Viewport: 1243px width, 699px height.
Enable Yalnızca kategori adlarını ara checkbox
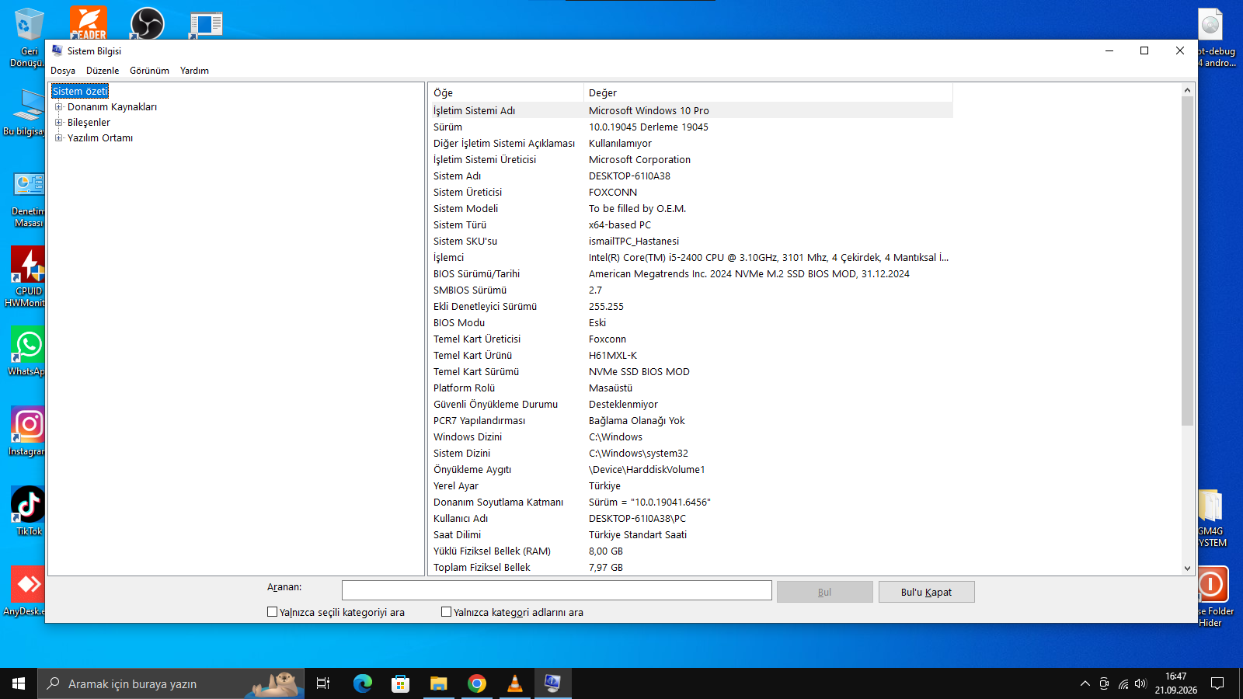tap(446, 612)
